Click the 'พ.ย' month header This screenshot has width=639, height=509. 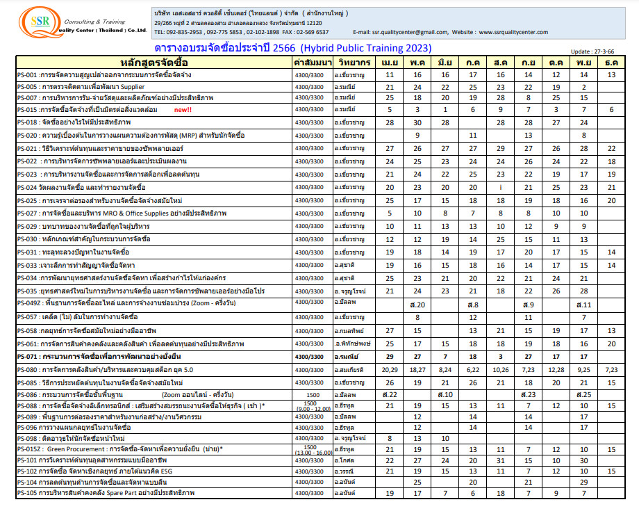tap(583, 63)
